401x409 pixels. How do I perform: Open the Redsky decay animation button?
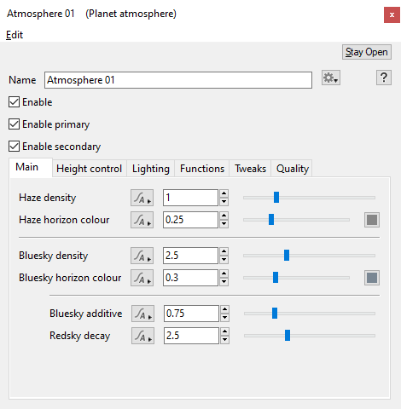(x=142, y=336)
